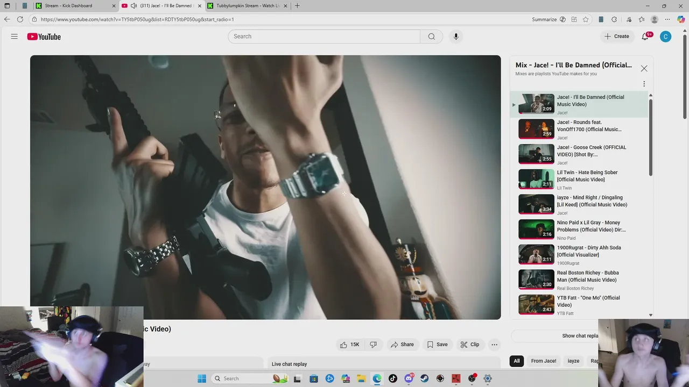Play YTB Fatt One Mo video

[x=579, y=305]
